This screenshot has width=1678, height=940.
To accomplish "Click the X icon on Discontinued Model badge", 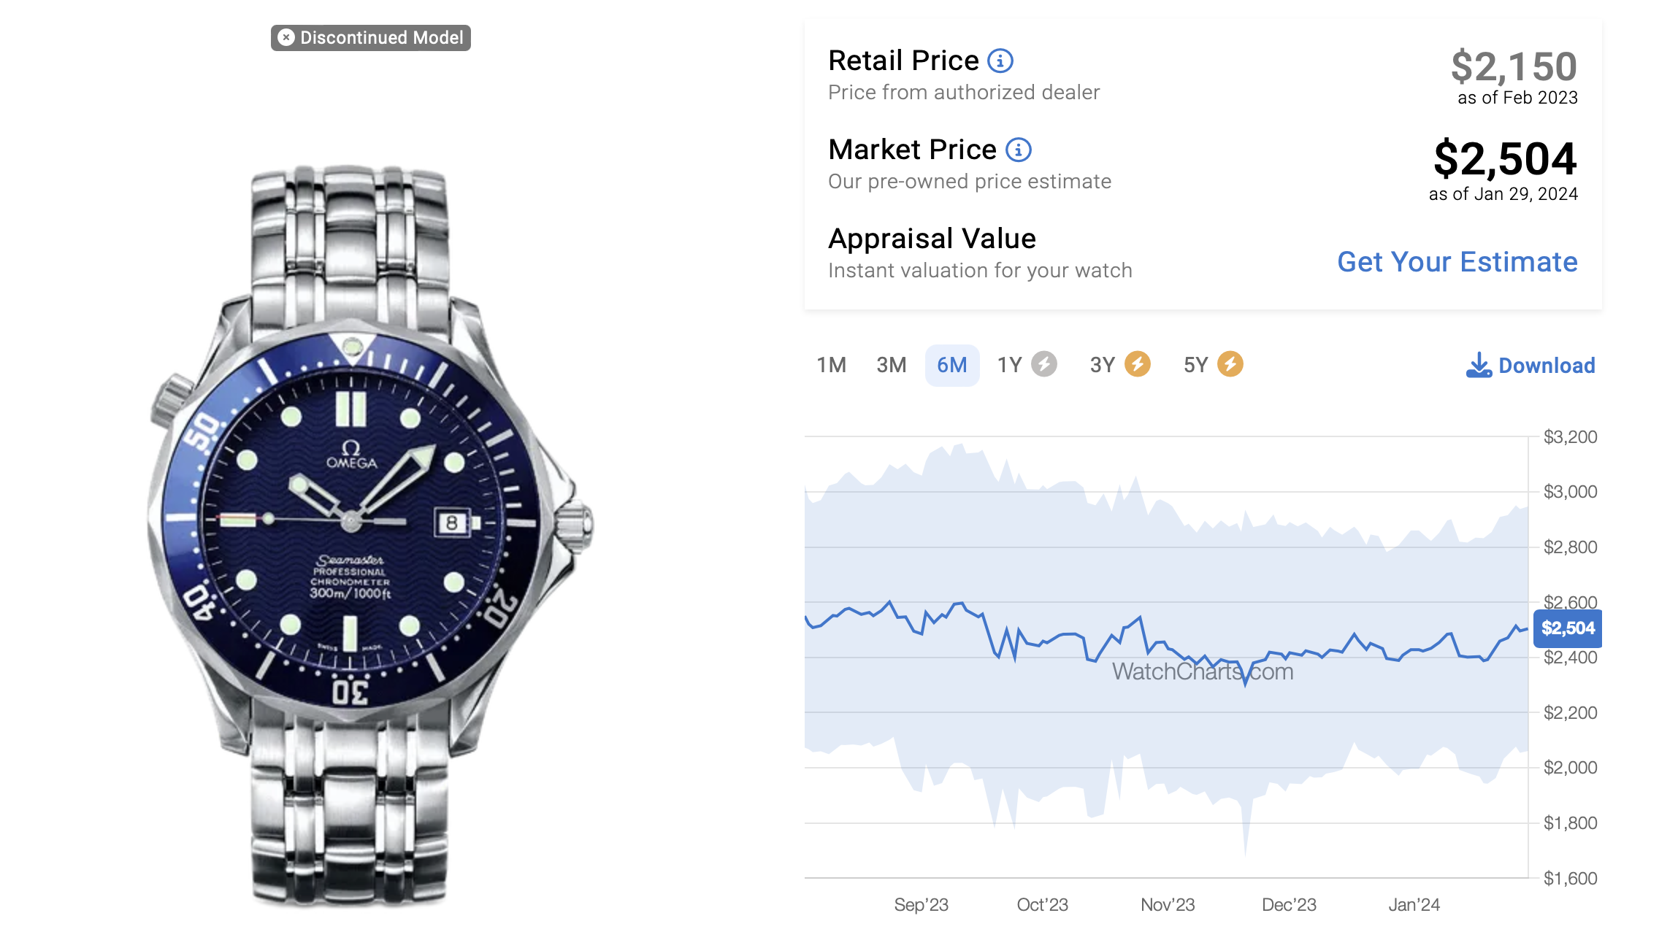I will pos(286,37).
